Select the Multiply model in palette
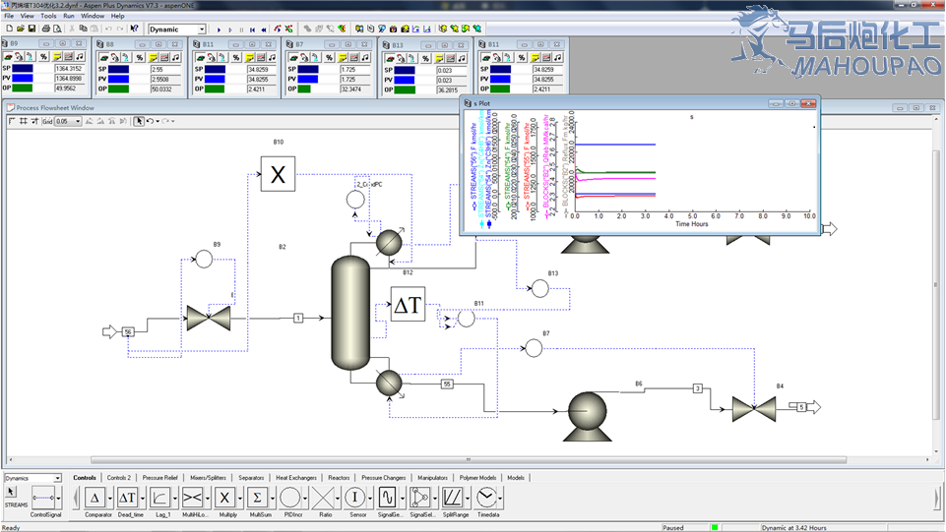The image size is (946, 532). 224,498
